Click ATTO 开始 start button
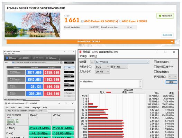This screenshot has height=138, width=182. 171,82
